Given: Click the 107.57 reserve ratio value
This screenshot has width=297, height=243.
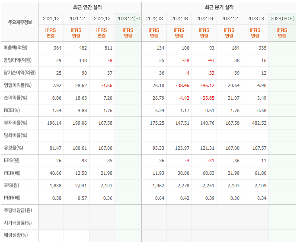Looking at the screenshot, I should (259, 148).
